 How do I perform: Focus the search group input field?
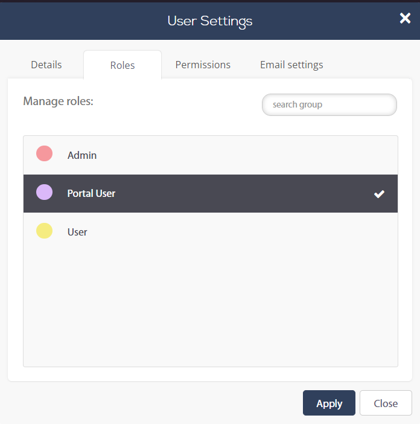tap(329, 104)
